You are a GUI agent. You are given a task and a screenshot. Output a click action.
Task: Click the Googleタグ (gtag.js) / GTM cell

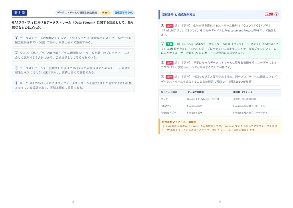coord(203,99)
